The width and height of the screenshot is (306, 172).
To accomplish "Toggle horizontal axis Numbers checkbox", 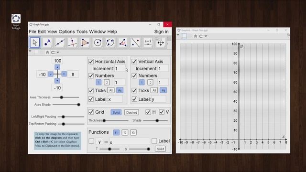I will pos(91,75).
